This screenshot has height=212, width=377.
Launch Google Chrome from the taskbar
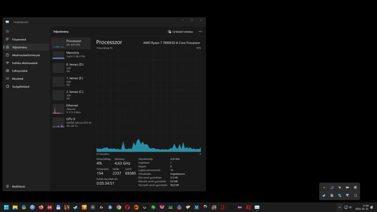119,207
